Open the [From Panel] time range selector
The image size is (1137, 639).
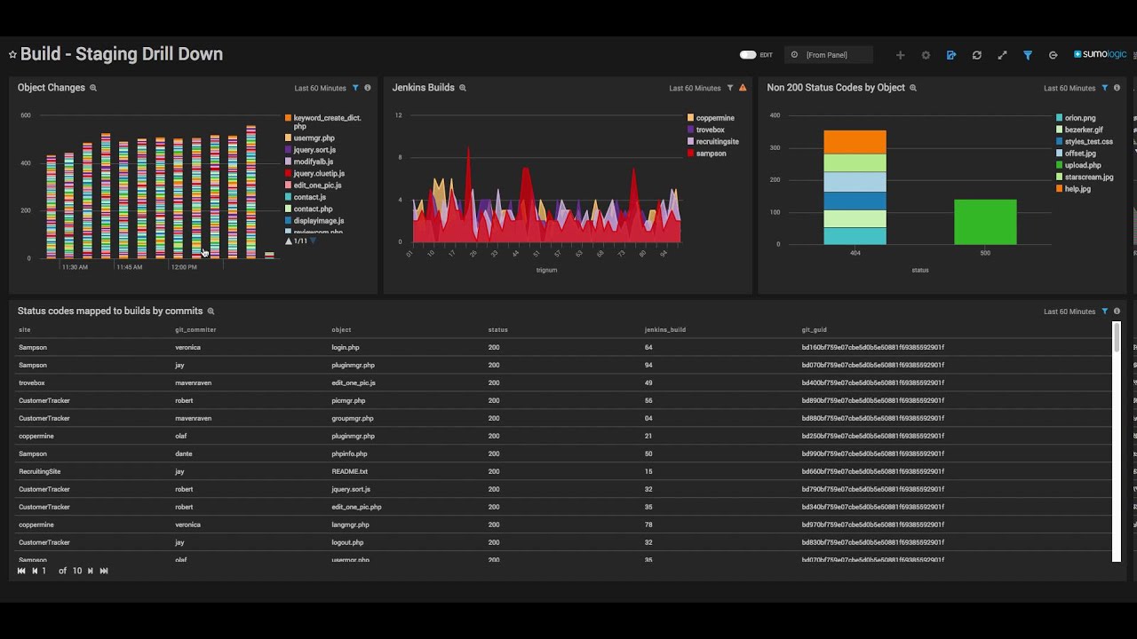tap(827, 55)
